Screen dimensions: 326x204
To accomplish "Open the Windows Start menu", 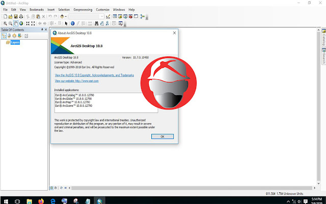I will coord(6,201).
